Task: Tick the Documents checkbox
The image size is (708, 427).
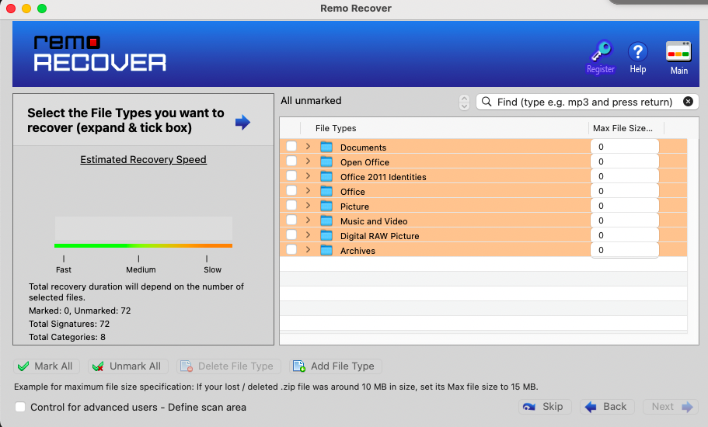Action: [x=291, y=146]
